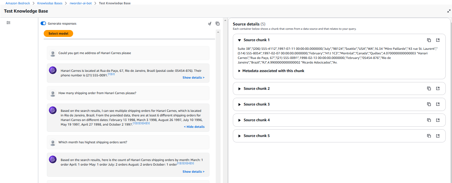Image resolution: width=452 pixels, height=183 pixels.
Task: Toggle the Generate responses switch
Action: click(43, 23)
